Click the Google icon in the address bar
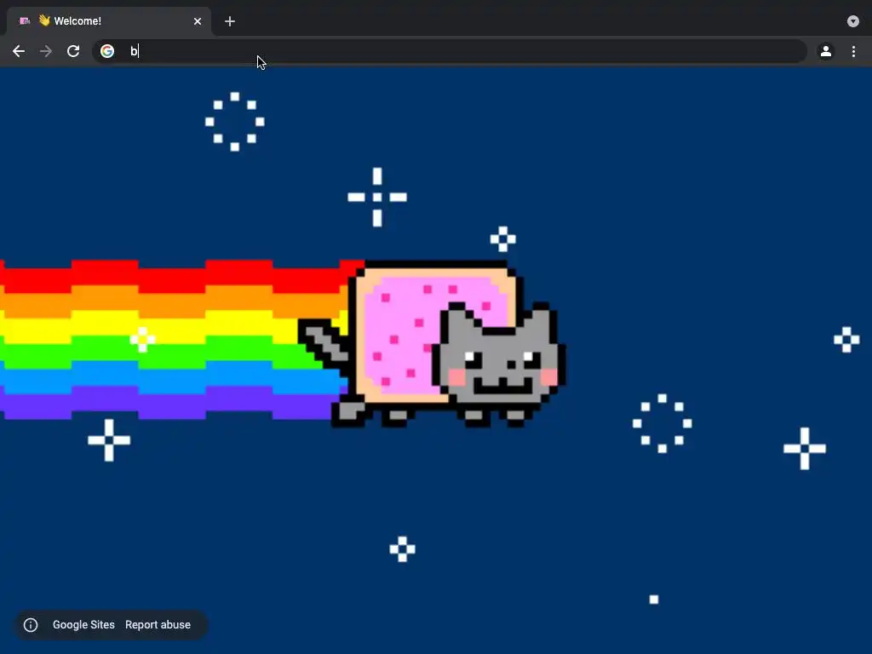This screenshot has width=872, height=654. (x=107, y=51)
